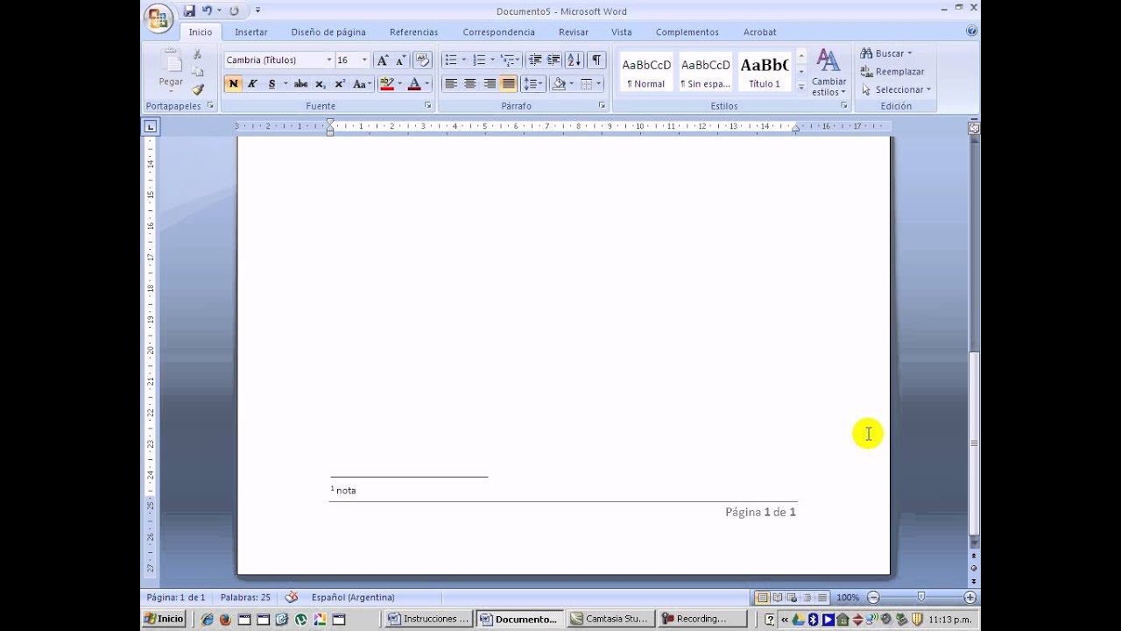
Task: Select the Format Painter brush
Action: pyautogui.click(x=198, y=89)
